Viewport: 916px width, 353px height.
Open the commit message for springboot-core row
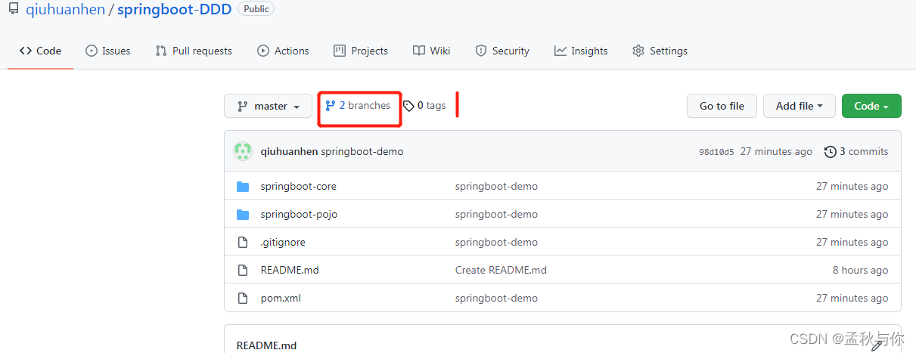point(496,186)
